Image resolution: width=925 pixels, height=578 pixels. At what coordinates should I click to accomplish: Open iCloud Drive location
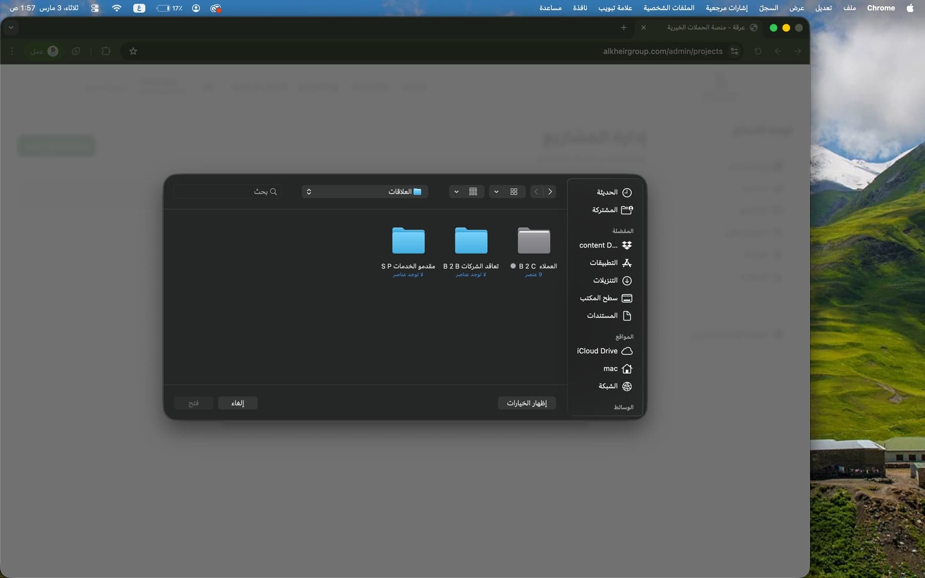[x=604, y=351]
